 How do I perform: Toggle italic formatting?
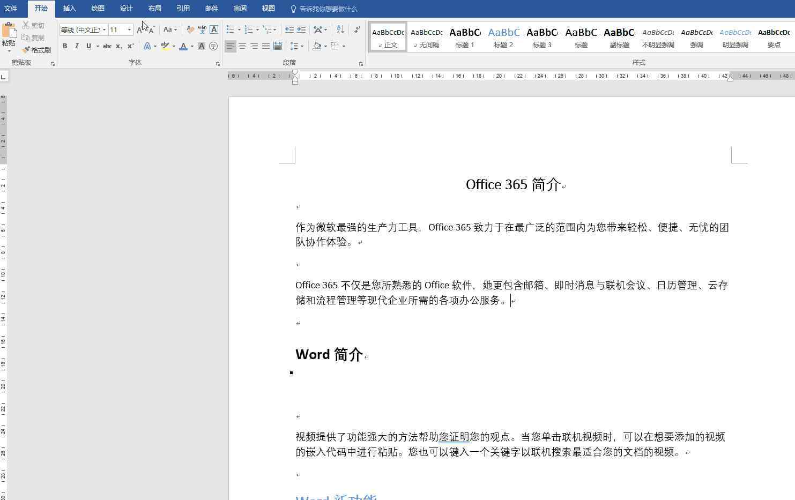[x=77, y=46]
